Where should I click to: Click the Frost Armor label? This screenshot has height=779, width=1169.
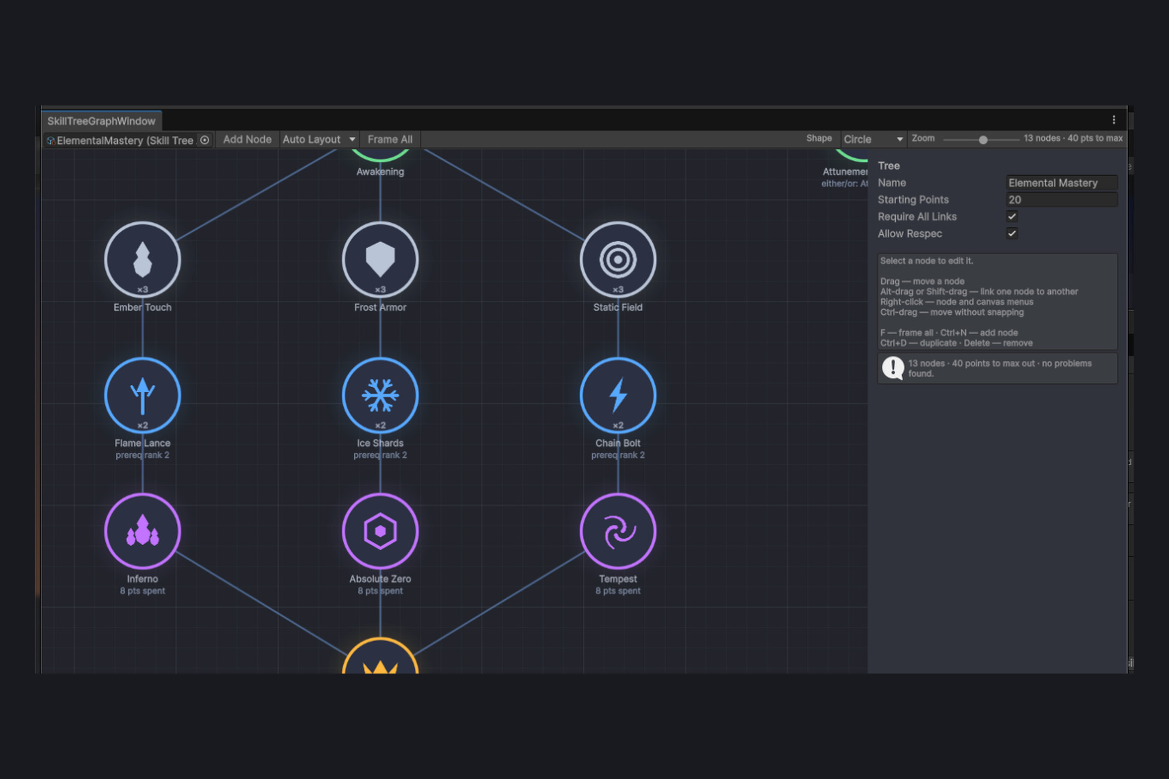click(x=380, y=307)
